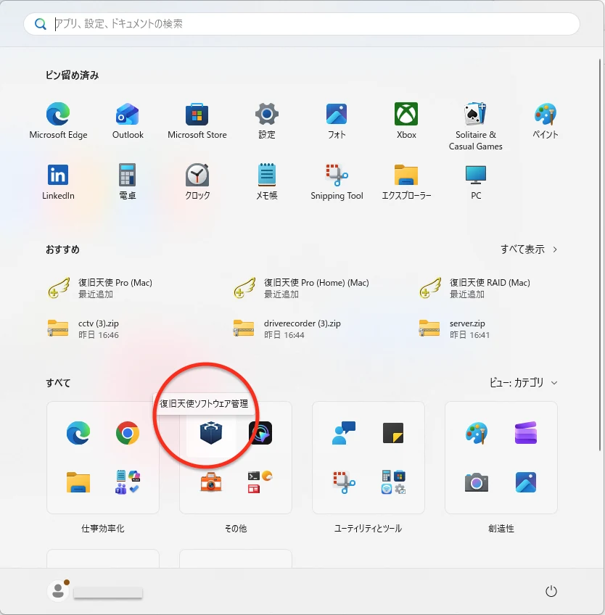Screen dimensions: 605x615
Task: Expand more apps group in 仕事効率化
Action: click(128, 482)
